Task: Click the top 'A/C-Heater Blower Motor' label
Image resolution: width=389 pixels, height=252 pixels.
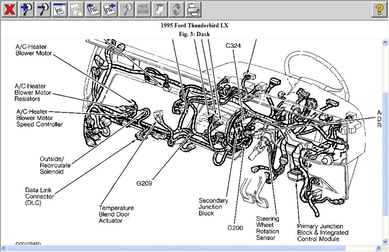Action: pyautogui.click(x=33, y=50)
